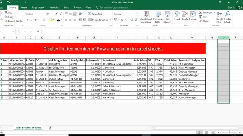The width and height of the screenshot is (243, 136).
Task: Apply Percent Style
Action: pos(122,20)
